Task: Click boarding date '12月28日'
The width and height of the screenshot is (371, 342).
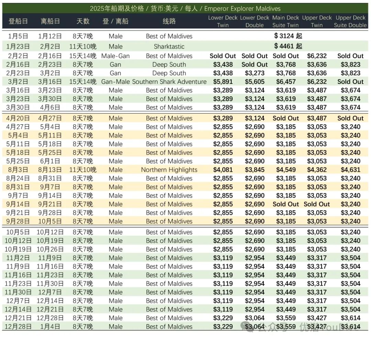Action: [x=18, y=327]
